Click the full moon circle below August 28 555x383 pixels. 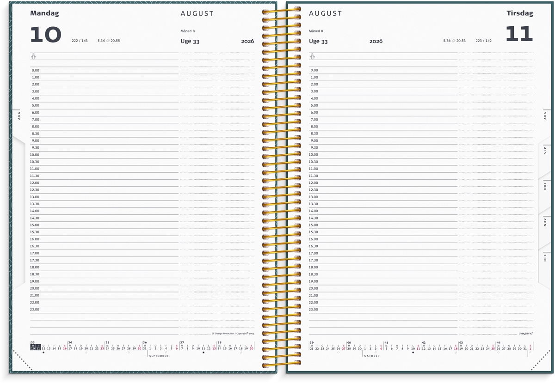[129, 353]
